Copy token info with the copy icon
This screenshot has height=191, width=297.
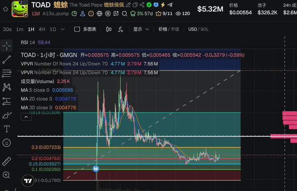click(135, 5)
